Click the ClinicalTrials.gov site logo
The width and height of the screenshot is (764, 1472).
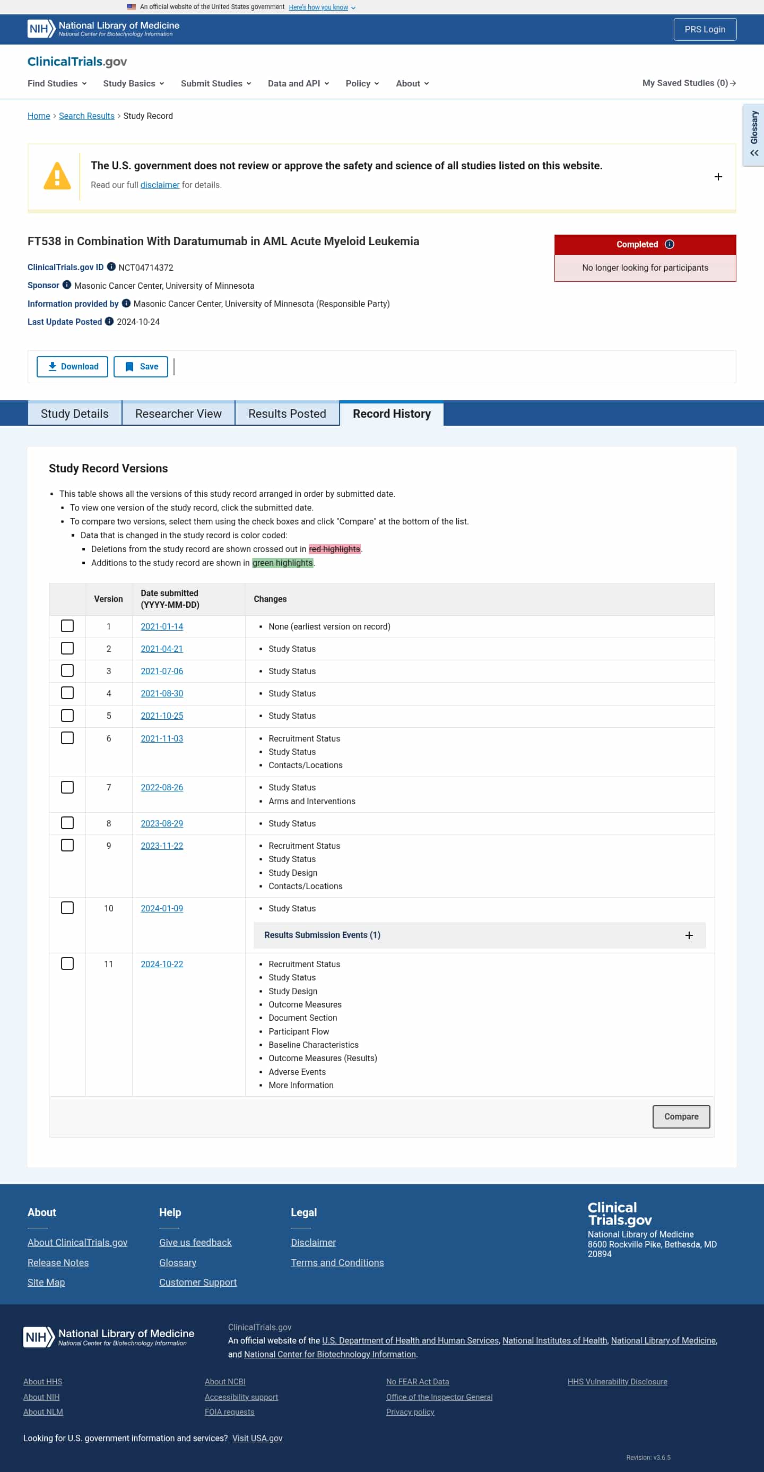coord(77,62)
